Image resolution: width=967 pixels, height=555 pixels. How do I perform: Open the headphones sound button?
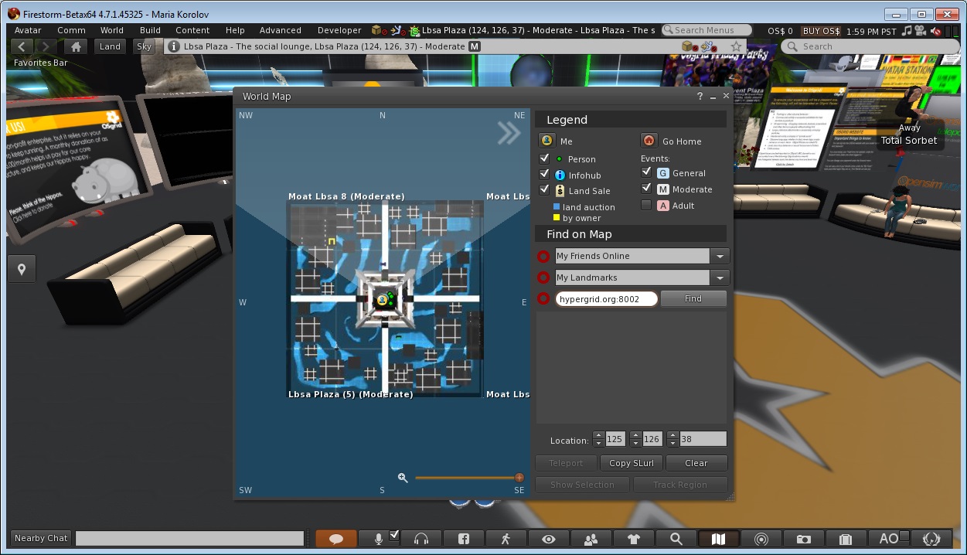[421, 539]
